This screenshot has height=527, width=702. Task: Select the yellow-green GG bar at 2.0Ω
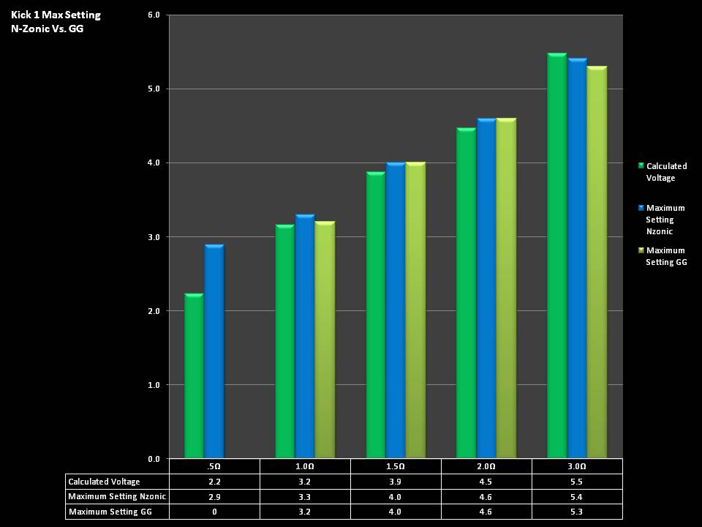click(506, 289)
